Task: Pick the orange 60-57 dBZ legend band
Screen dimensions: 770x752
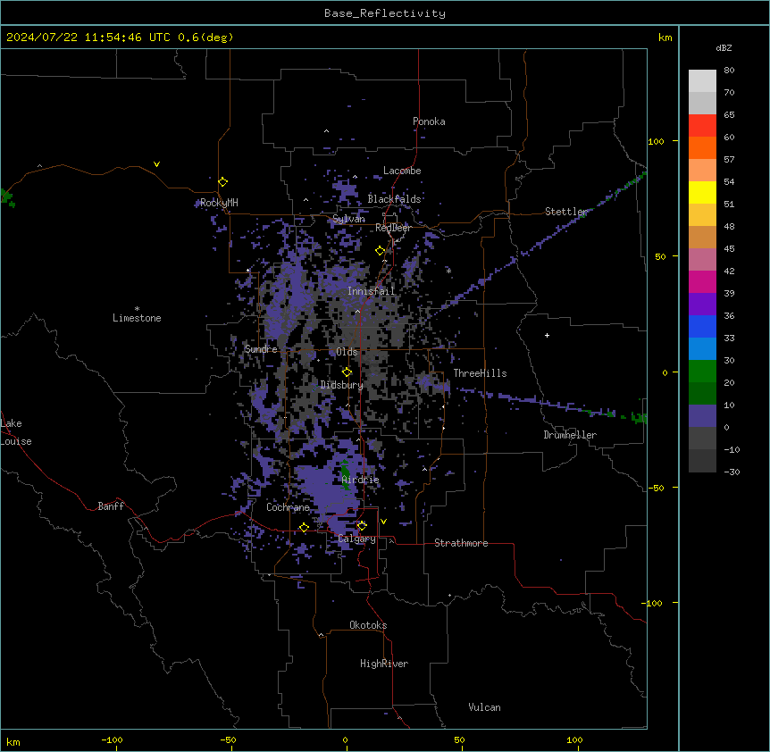Action: [702, 147]
